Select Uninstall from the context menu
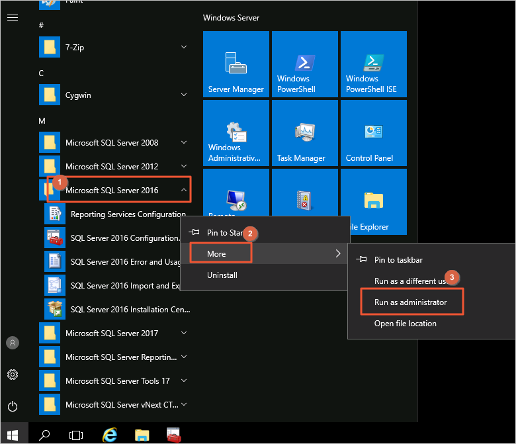The height and width of the screenshot is (444, 516). tap(265, 275)
